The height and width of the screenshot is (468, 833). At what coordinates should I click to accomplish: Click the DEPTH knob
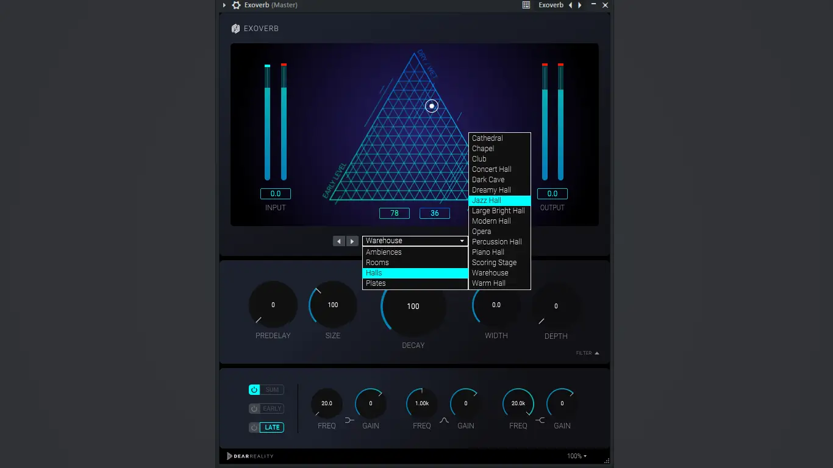(x=556, y=306)
